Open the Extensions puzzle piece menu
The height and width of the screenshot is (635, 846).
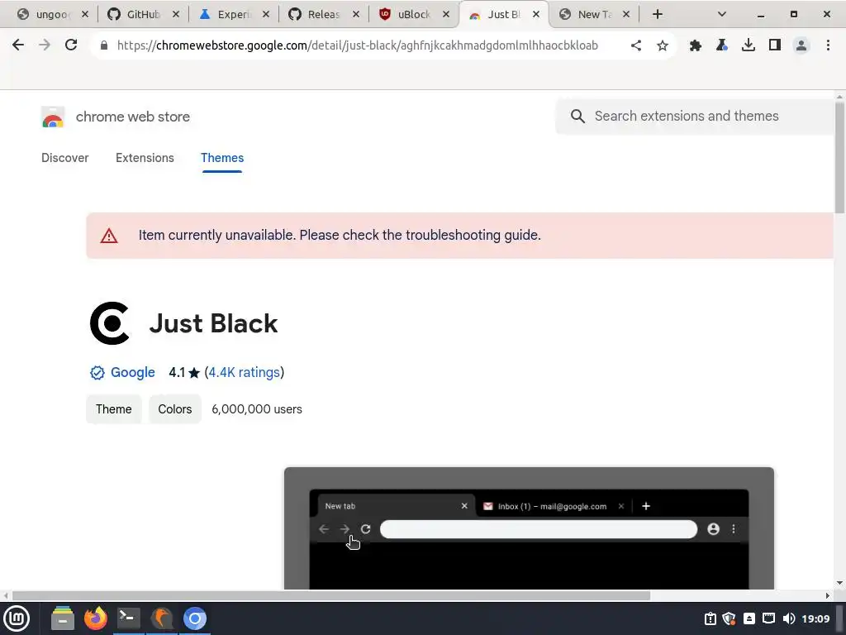click(696, 45)
